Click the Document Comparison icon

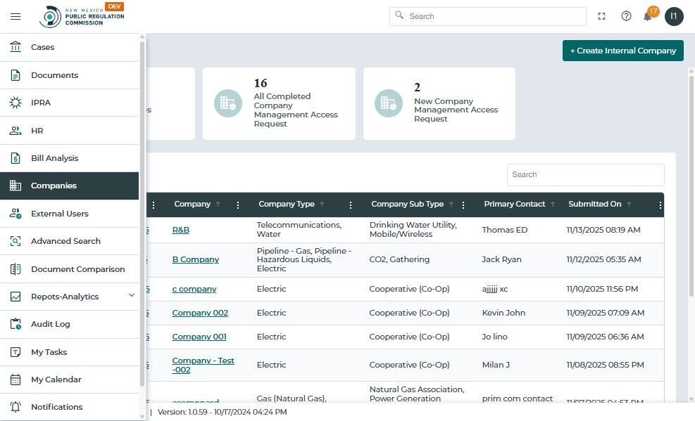pos(15,269)
